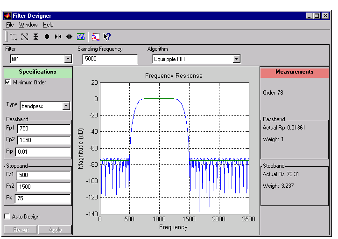
Task: Click the Fp1 passband edge field
Action: (43, 129)
